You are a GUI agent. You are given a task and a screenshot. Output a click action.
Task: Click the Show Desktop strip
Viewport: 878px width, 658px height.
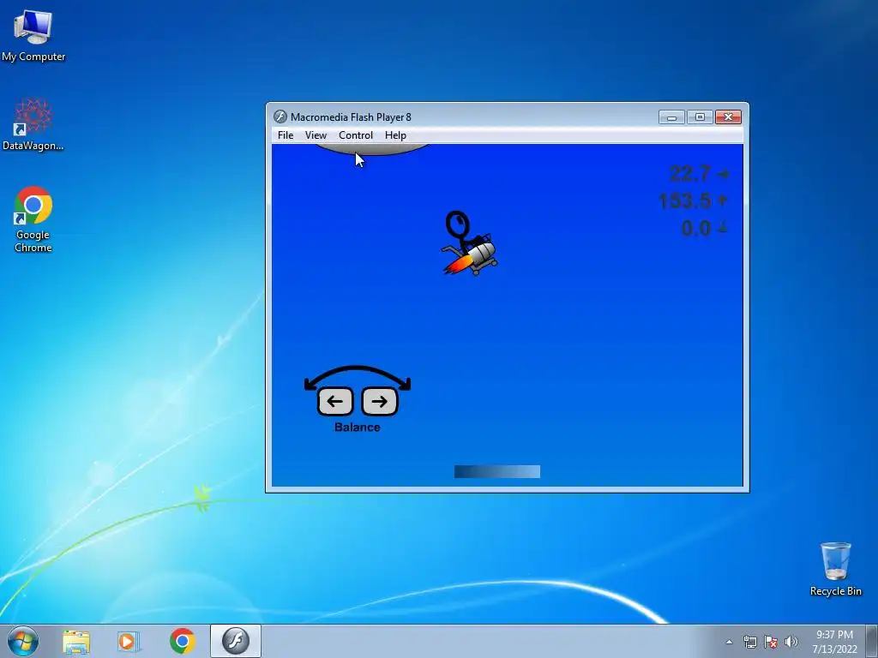pos(872,641)
